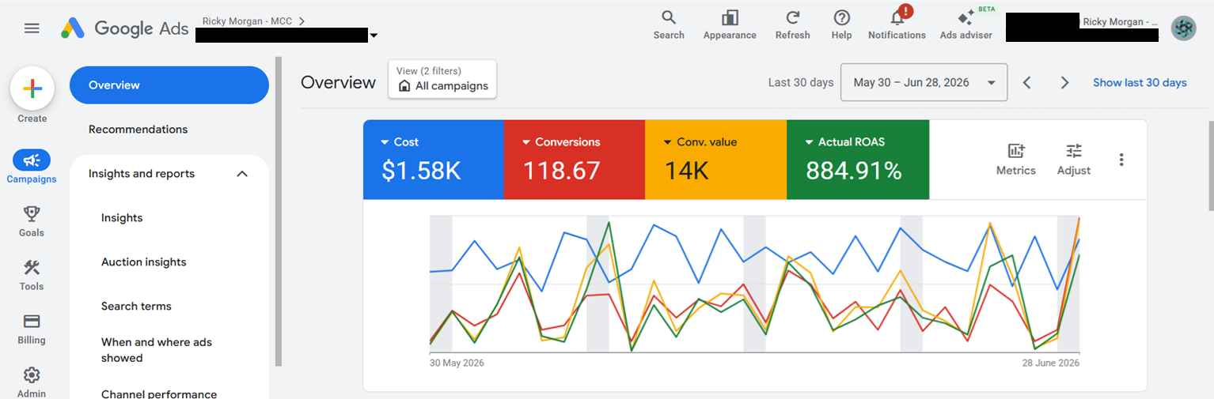The height and width of the screenshot is (399, 1214).
Task: Click the Overview page heading
Action: click(x=338, y=82)
